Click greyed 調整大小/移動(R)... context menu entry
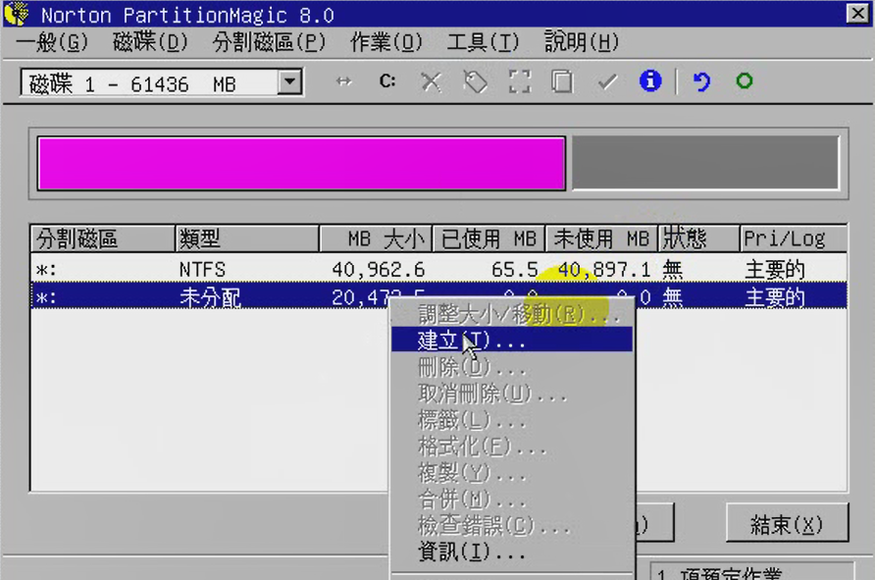The width and height of the screenshot is (875, 580). [512, 314]
